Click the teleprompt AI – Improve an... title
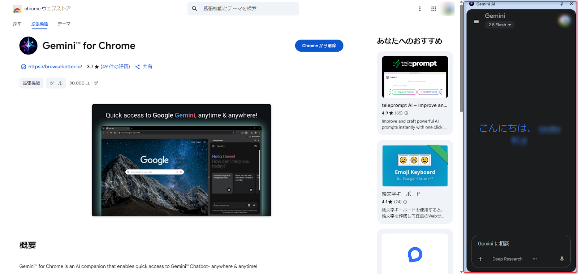 click(x=414, y=105)
